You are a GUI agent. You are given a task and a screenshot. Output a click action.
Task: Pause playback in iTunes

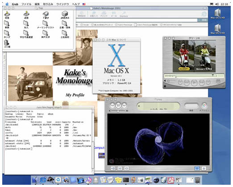click(118, 106)
